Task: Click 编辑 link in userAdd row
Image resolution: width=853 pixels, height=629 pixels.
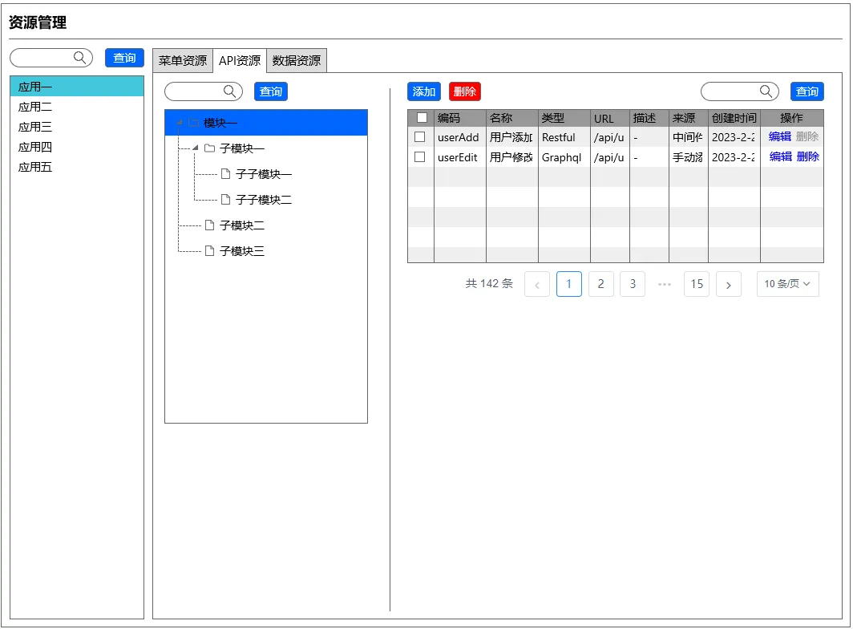Action: click(x=779, y=136)
